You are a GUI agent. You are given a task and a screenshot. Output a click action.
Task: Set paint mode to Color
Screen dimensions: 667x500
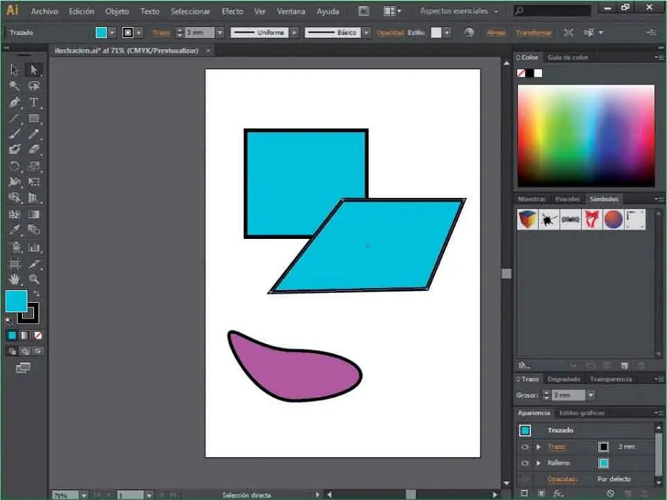pyautogui.click(x=12, y=336)
